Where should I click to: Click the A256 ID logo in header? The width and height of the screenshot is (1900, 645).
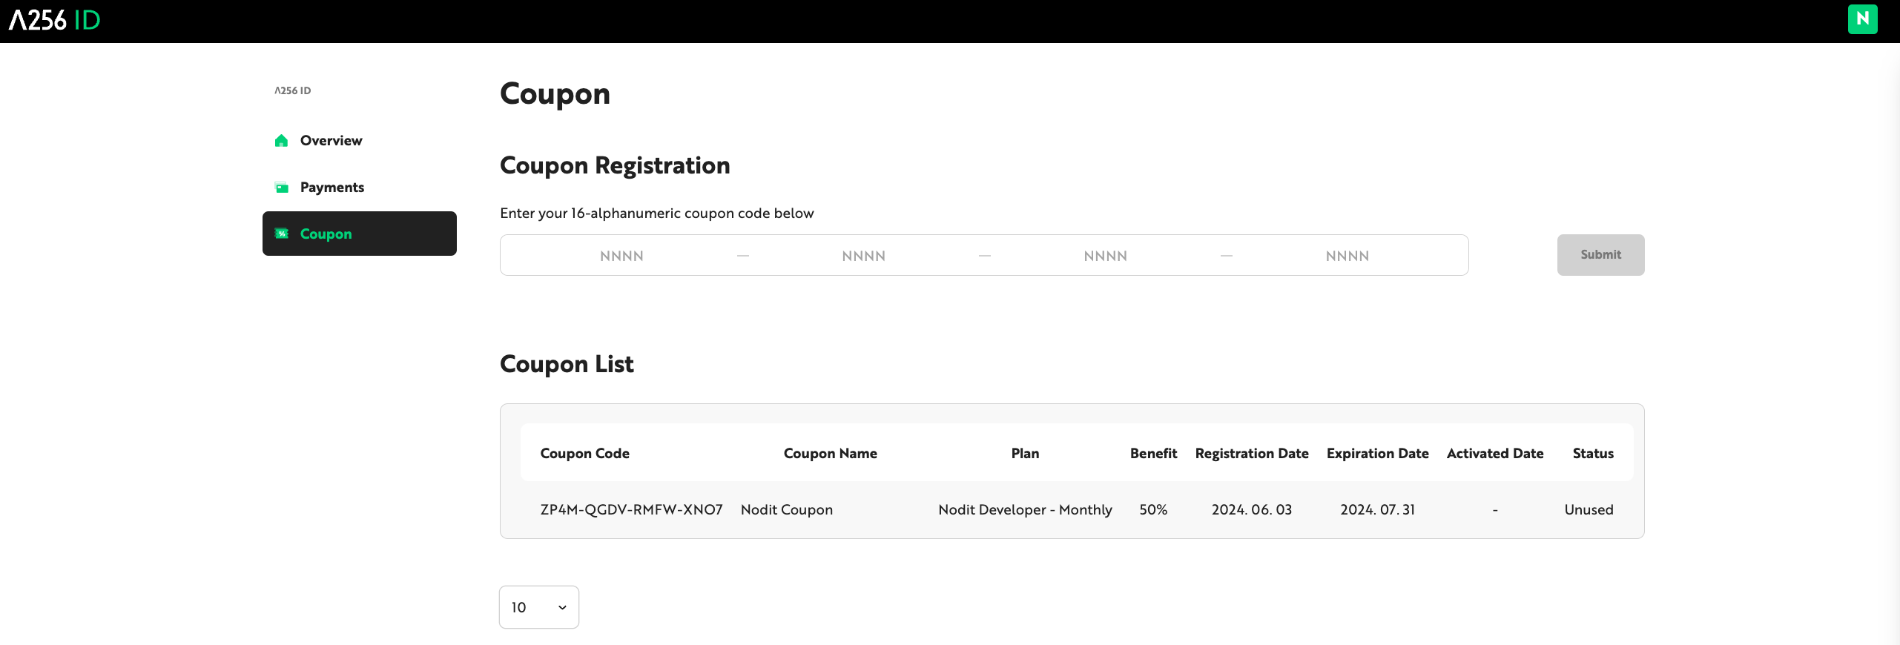pos(55,20)
